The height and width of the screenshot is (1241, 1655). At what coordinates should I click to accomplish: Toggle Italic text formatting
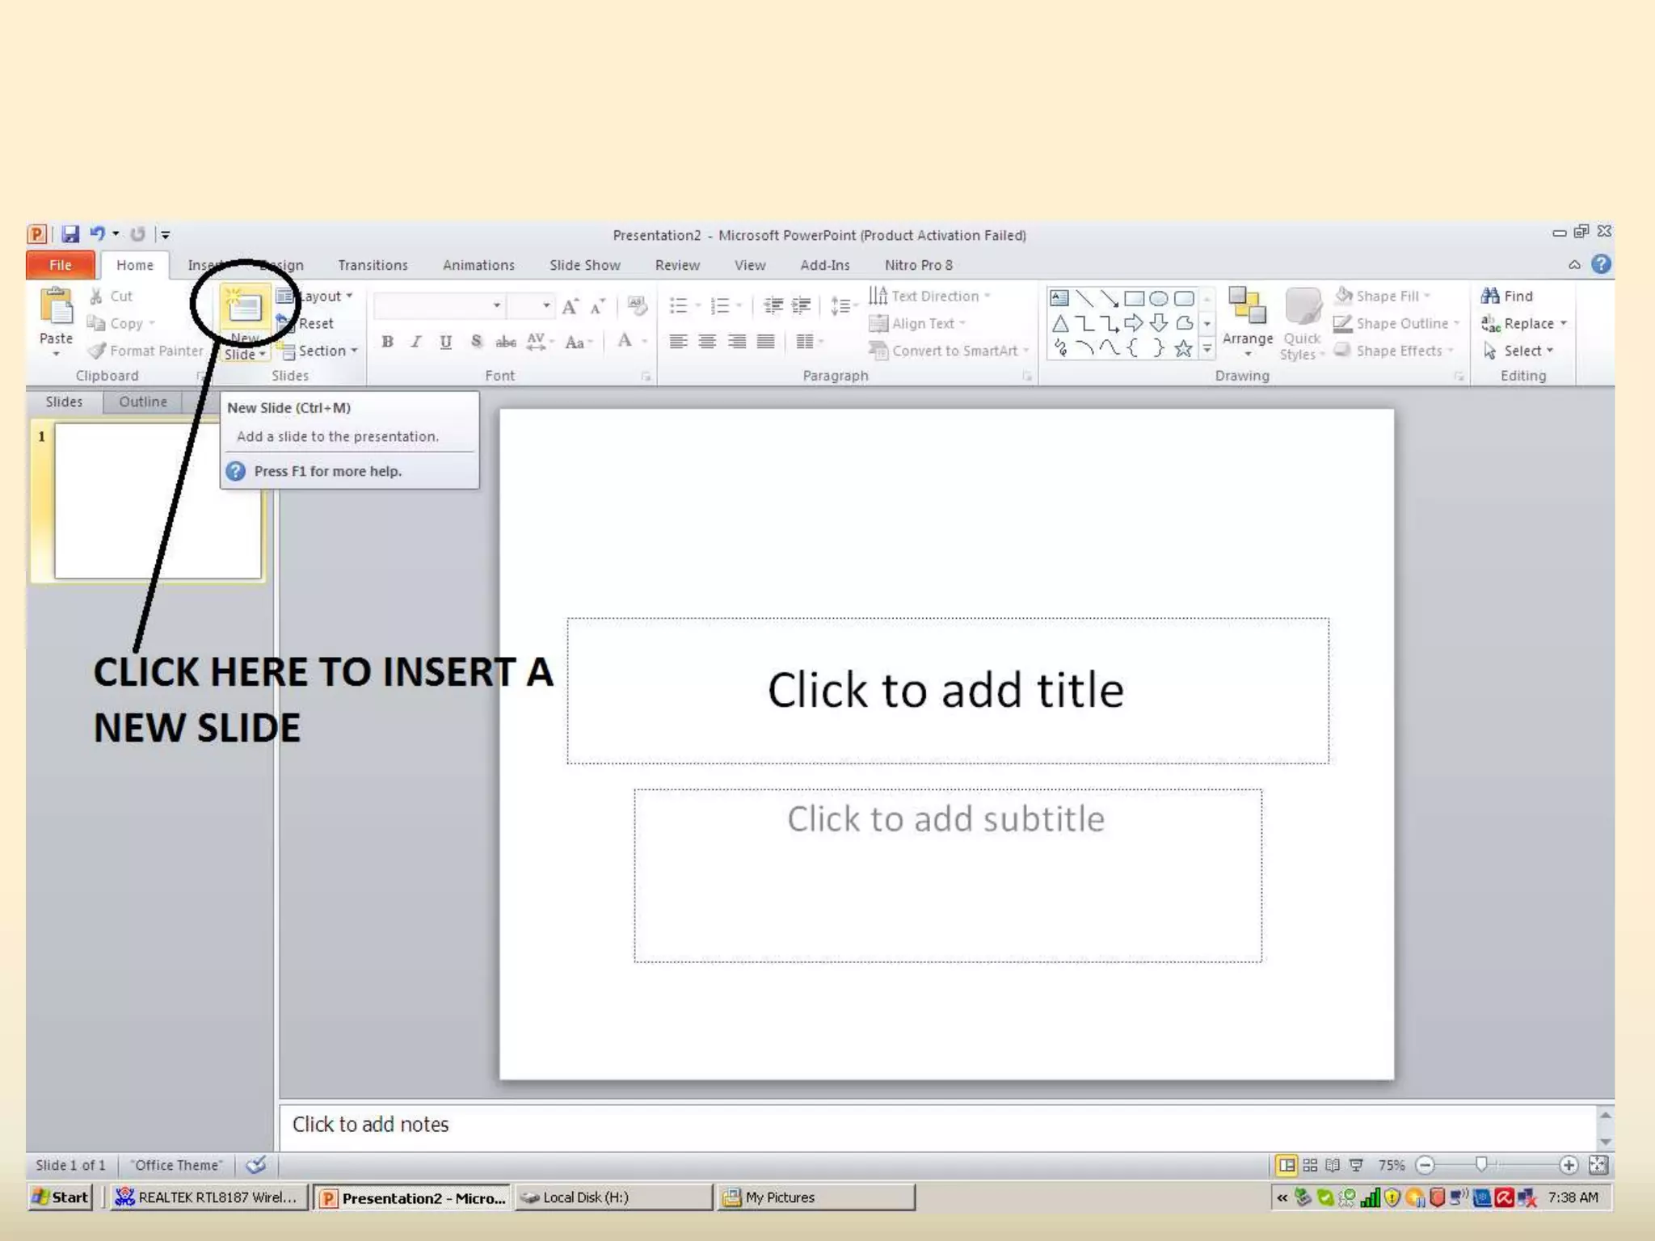tap(416, 342)
